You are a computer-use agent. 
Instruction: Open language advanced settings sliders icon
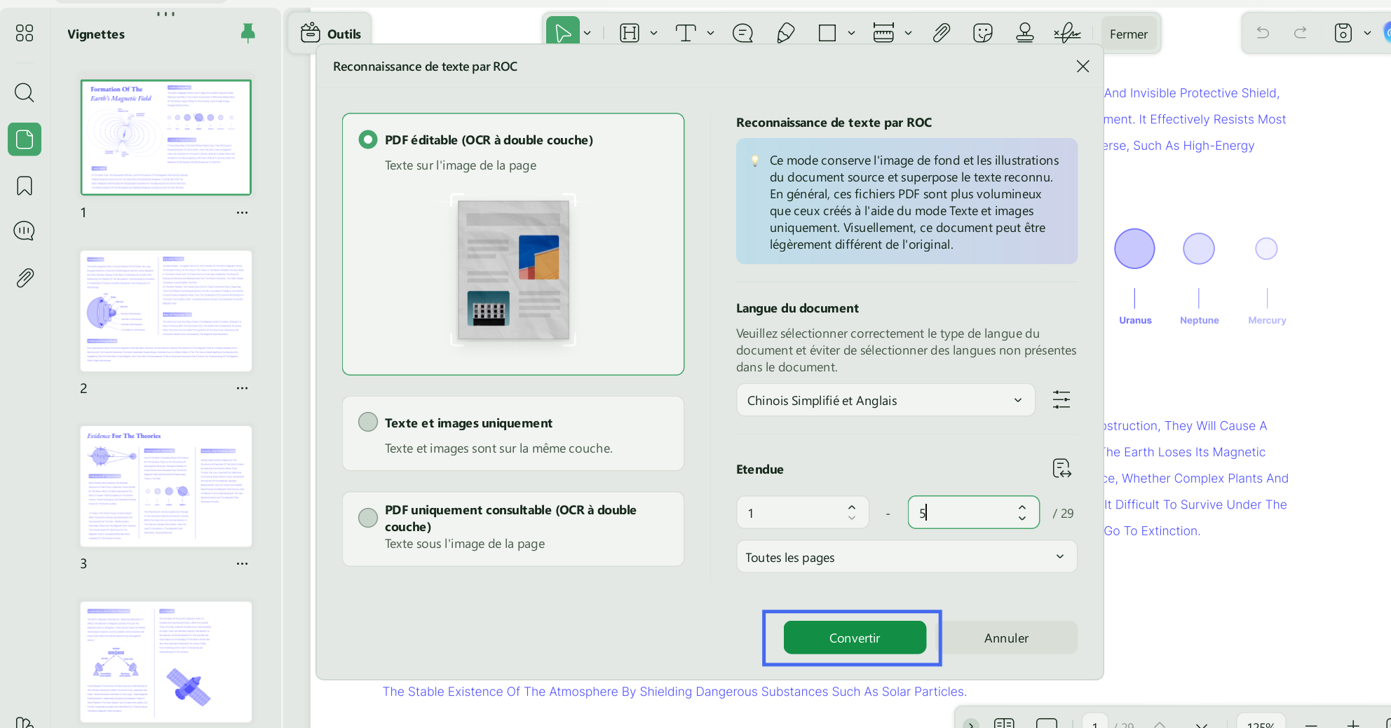click(x=1061, y=400)
